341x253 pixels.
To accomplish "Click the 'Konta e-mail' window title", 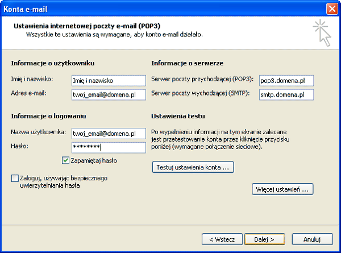I will click(26, 9).
